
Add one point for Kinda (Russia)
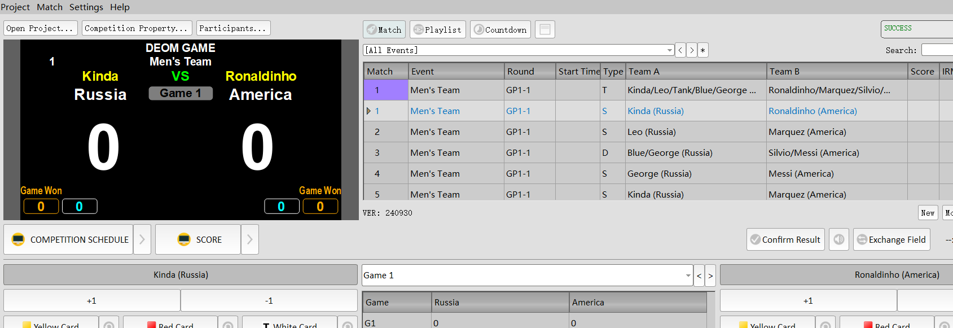[91, 300]
